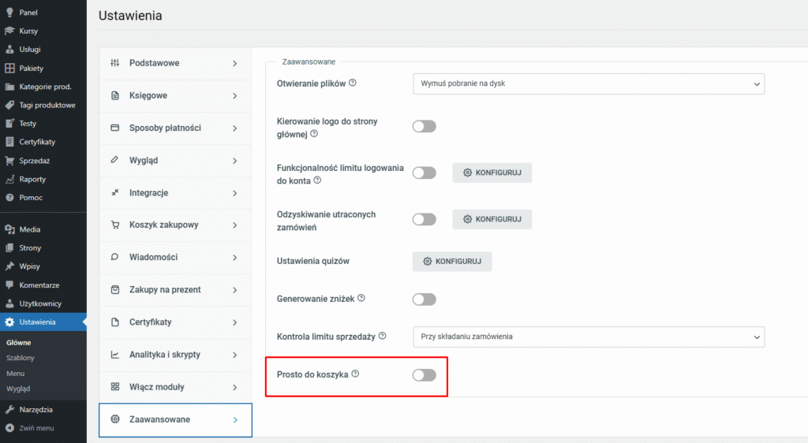Click the Wpisy pushpin icon
The image size is (808, 443).
click(9, 266)
